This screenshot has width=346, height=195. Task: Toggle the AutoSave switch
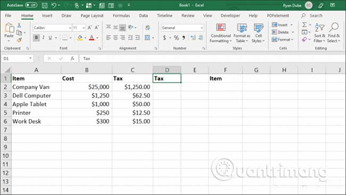31,5
